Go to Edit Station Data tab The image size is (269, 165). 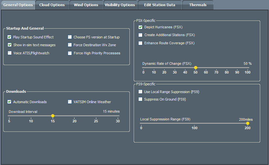(x=159, y=5)
